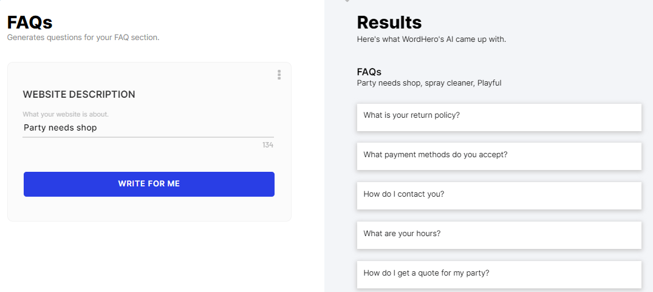Image resolution: width=653 pixels, height=292 pixels.
Task: Click the "Party needs shop, spray cleaner, Playful" summary
Action: (x=429, y=83)
